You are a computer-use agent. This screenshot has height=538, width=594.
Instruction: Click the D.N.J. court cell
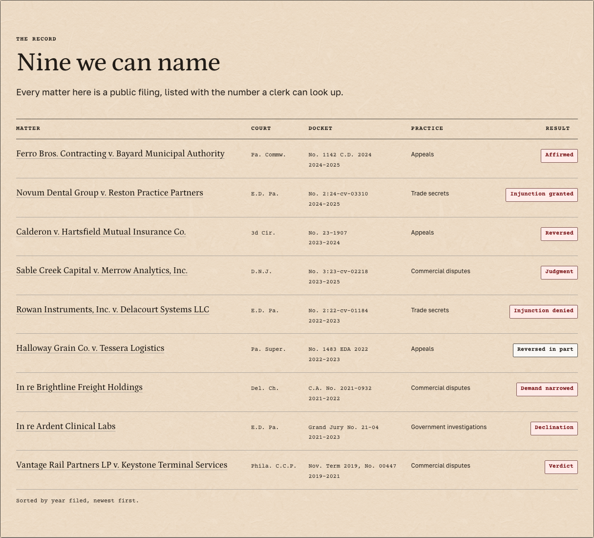tap(261, 272)
